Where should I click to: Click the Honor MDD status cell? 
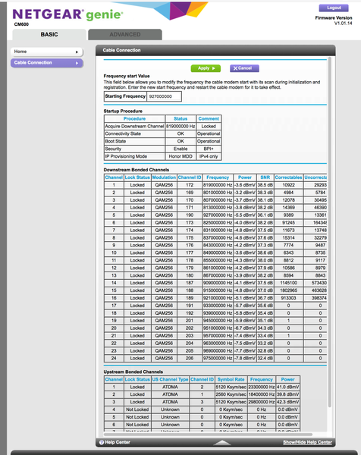coord(180,156)
